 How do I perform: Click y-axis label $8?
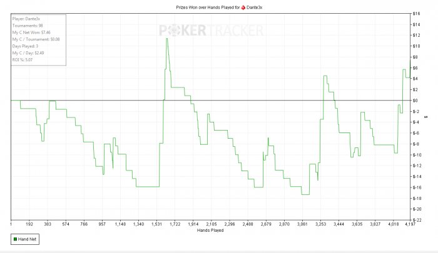pyautogui.click(x=415, y=57)
